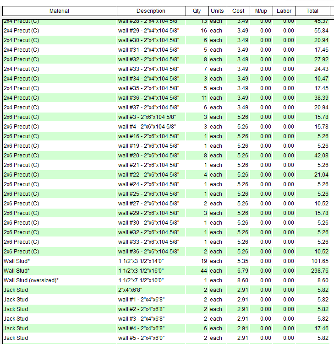Select the M/up column header

point(262,11)
